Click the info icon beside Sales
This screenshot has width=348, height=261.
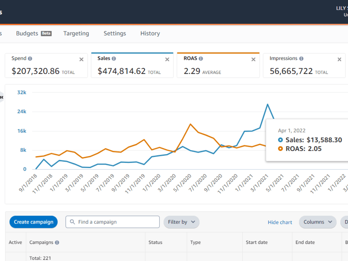click(114, 58)
